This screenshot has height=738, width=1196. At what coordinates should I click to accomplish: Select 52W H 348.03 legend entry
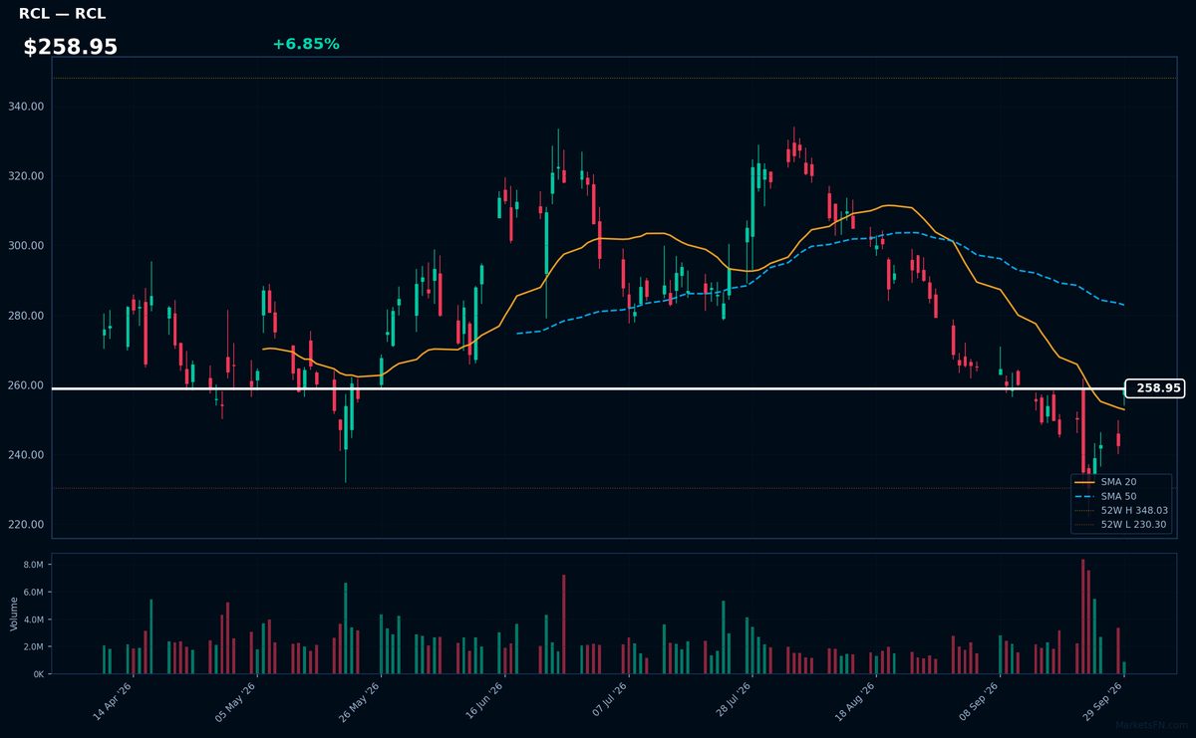(1119, 510)
